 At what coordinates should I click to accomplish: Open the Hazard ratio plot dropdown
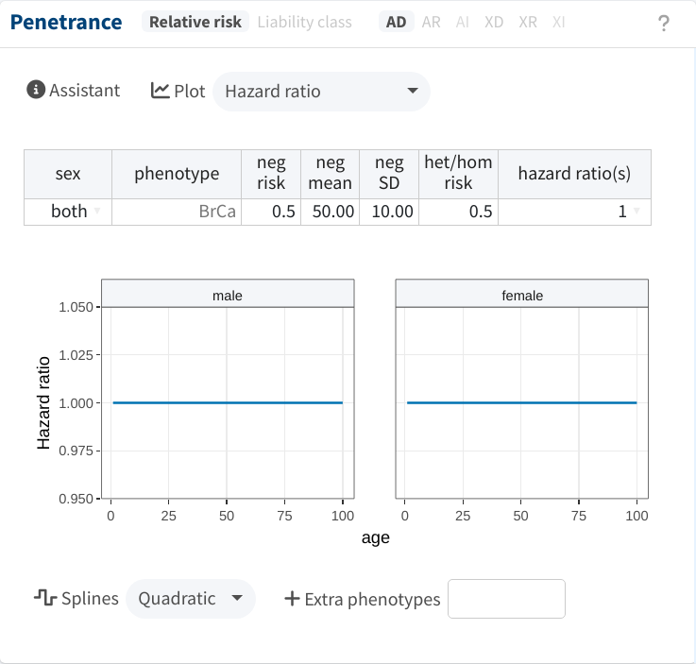tap(321, 92)
